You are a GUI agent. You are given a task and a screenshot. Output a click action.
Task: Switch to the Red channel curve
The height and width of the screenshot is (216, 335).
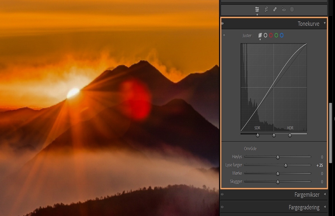click(x=271, y=35)
